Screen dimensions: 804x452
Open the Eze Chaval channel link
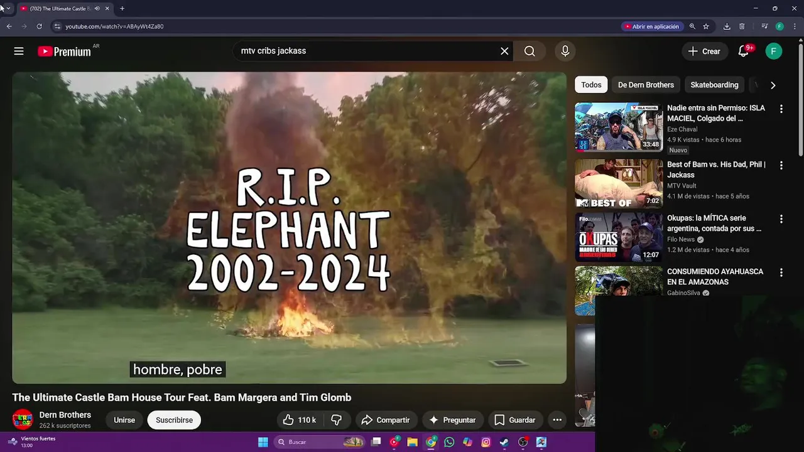pos(682,129)
